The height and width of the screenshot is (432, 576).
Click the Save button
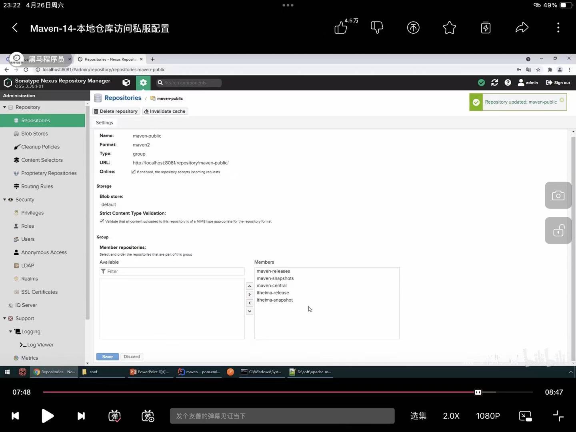coord(108,356)
